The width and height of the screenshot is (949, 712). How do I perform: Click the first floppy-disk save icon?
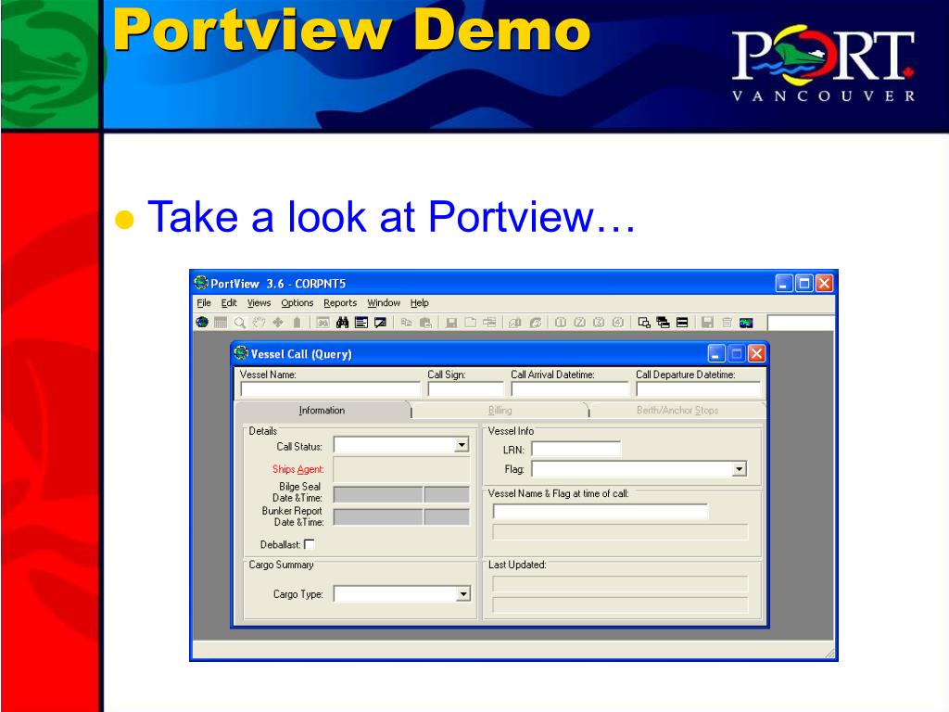pos(451,323)
